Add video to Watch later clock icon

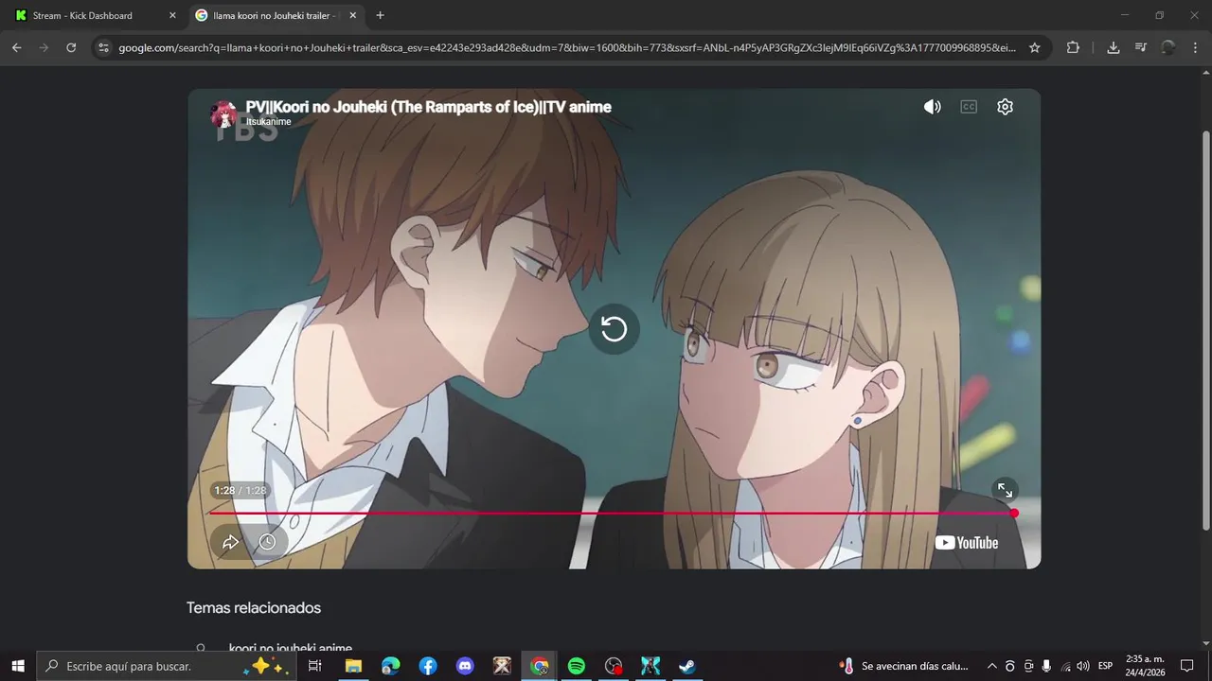pos(268,542)
